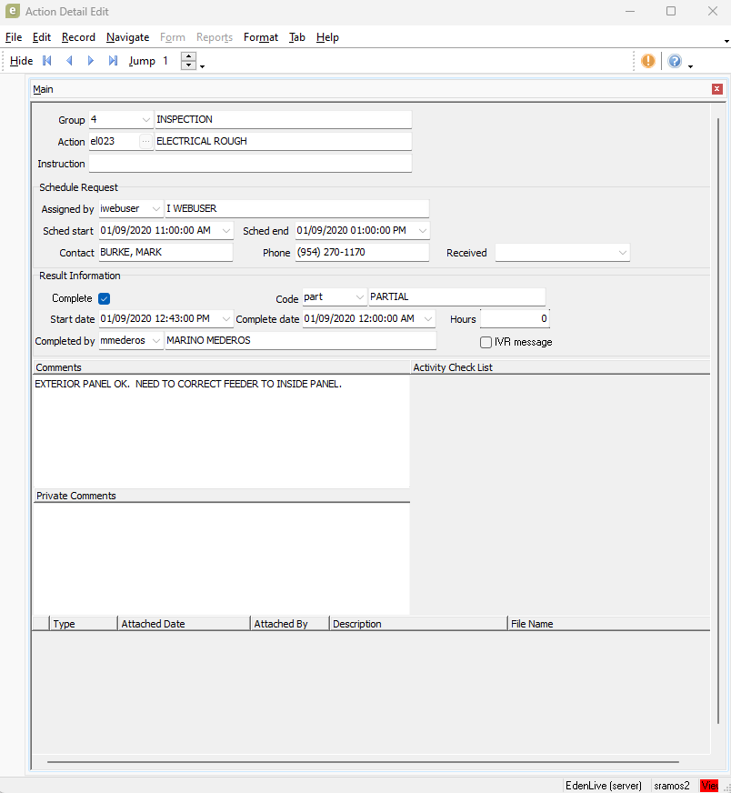Expand the Group dropdown
This screenshot has height=793, width=731.
tap(146, 120)
